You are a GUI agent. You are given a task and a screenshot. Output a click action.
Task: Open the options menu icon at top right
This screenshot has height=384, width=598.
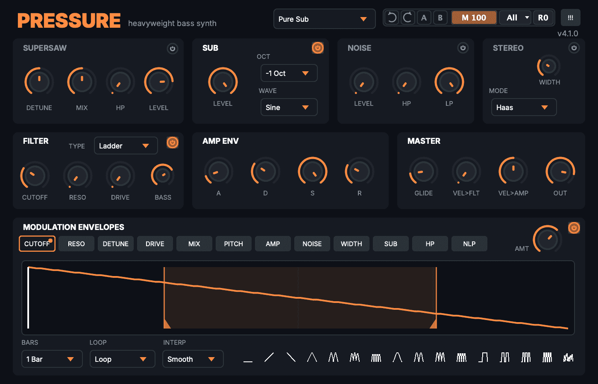coord(571,18)
